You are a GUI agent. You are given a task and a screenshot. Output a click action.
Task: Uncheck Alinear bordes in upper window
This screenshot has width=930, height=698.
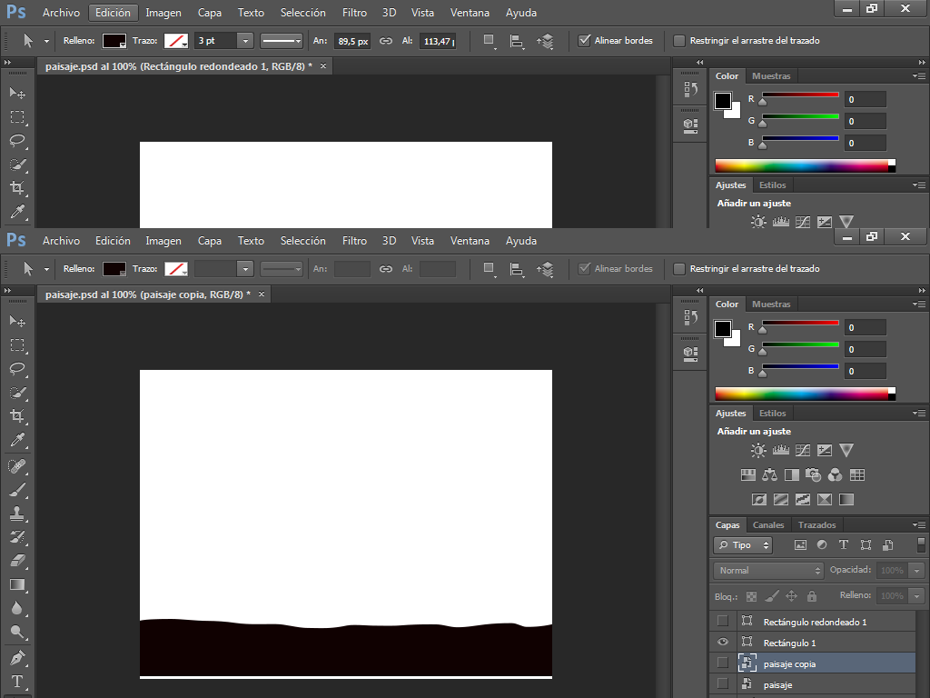pos(584,40)
